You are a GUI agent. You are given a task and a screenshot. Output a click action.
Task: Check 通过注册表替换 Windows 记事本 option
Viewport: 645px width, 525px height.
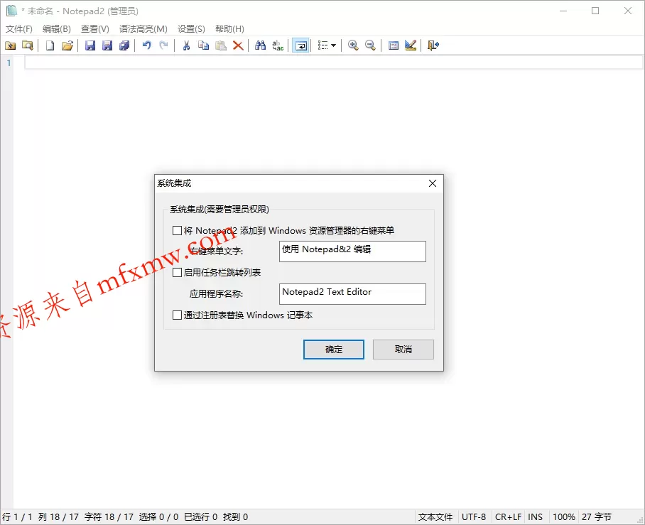tap(177, 315)
